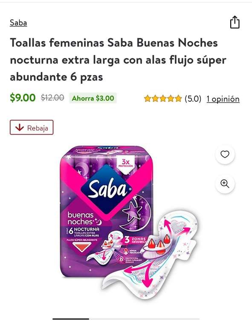252x327 pixels.
Task: Select the active dark carousel indicator segment
Action: (x=71, y=319)
